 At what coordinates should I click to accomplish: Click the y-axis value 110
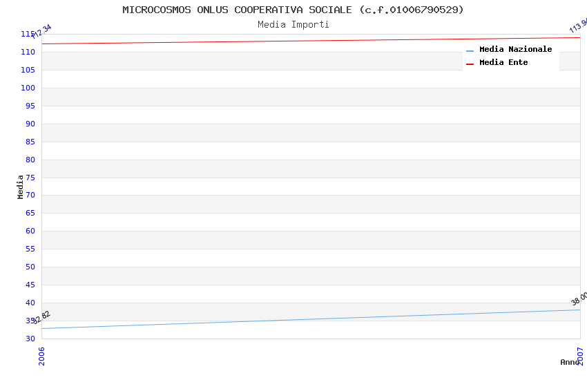28,52
